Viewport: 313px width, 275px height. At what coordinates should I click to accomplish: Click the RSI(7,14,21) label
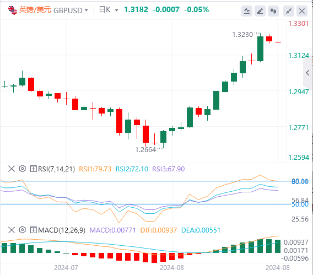(x=57, y=169)
